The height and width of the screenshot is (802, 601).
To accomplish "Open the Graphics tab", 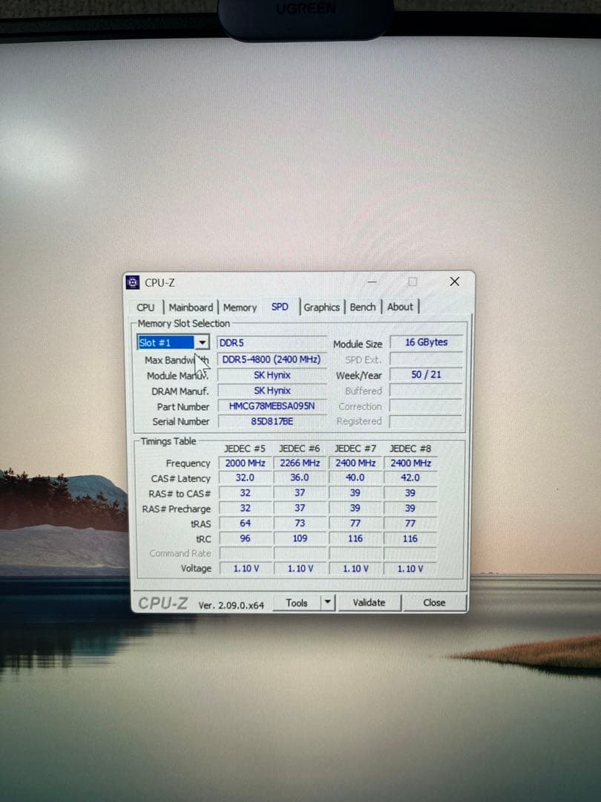I will pos(321,307).
